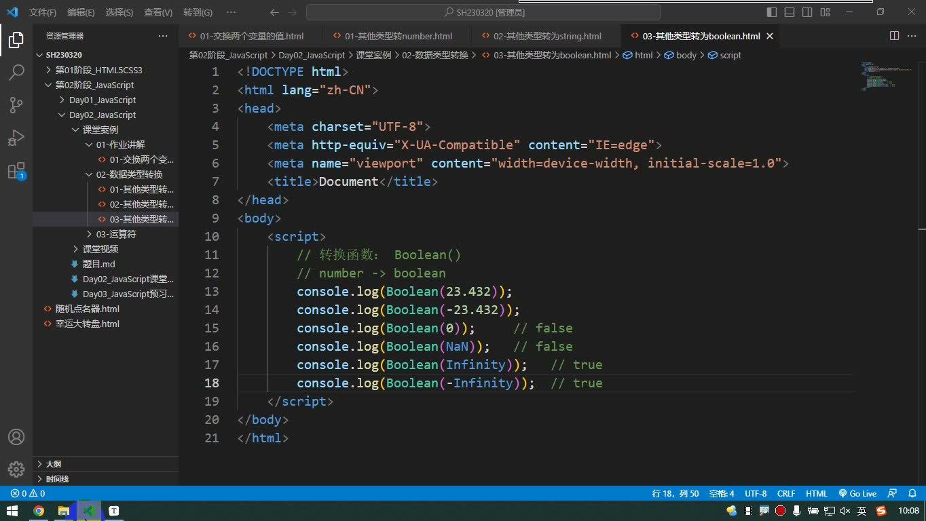Change the UTF-8 file encoding
Viewport: 926px width, 521px height.
tap(756, 494)
